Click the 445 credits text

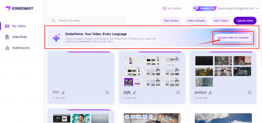click(174, 8)
